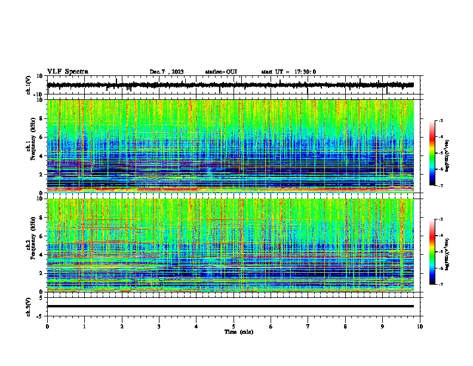Click the "-4" tick on ch.2 color bar

pyautogui.click(x=440, y=235)
